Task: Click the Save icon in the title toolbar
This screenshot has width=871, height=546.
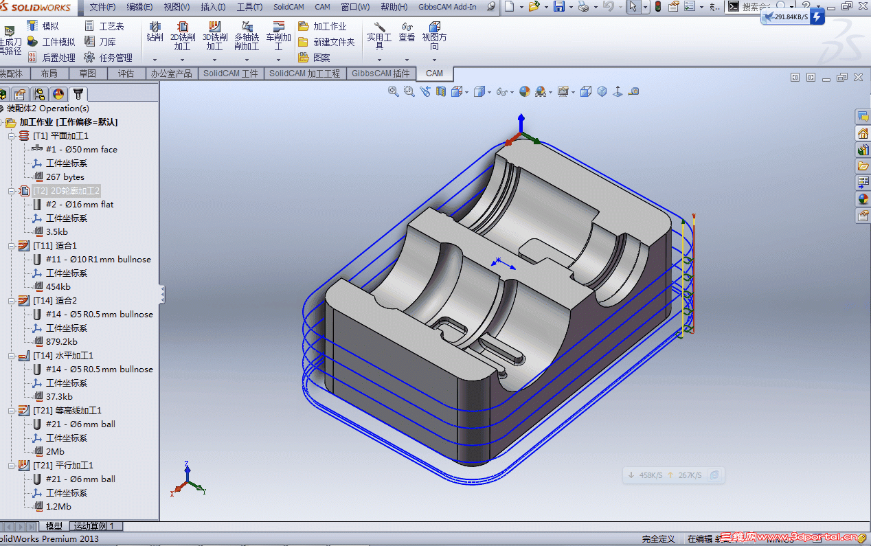Action: coord(559,7)
